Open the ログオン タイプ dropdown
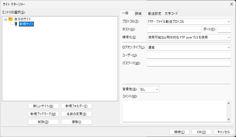 pyautogui.click(x=189, y=47)
